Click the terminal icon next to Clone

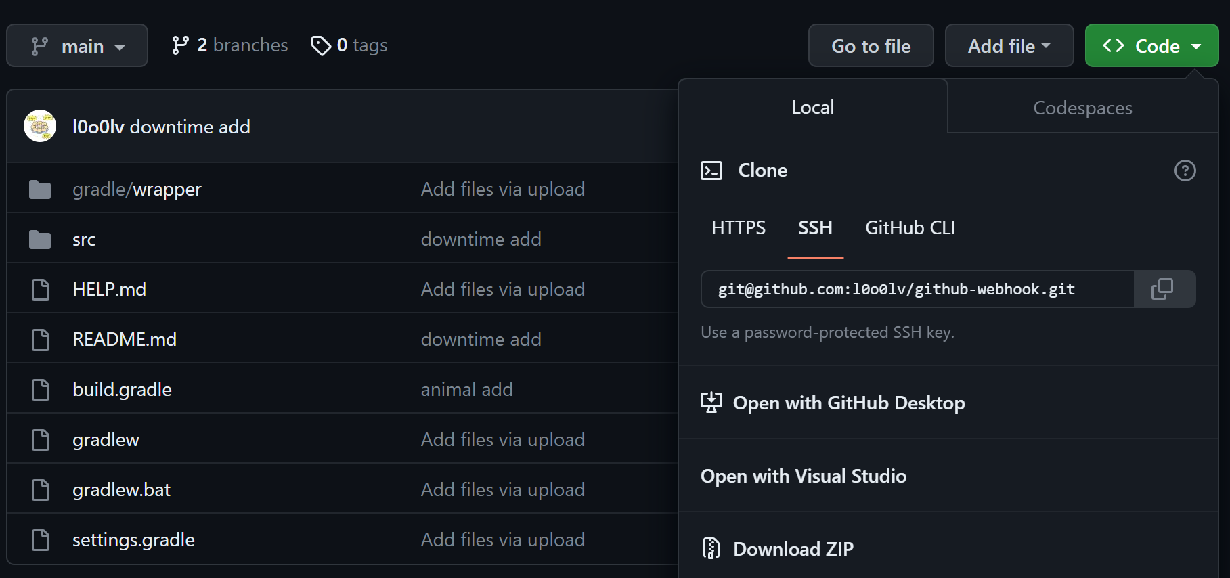(711, 171)
